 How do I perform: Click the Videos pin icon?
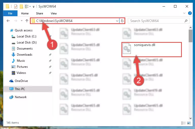click(x=50, y=73)
